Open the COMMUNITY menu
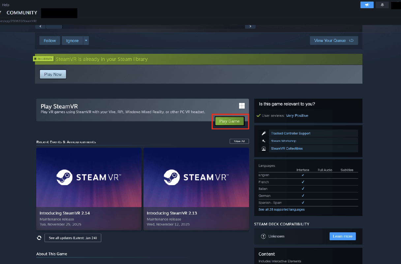The image size is (401, 264). click(22, 13)
